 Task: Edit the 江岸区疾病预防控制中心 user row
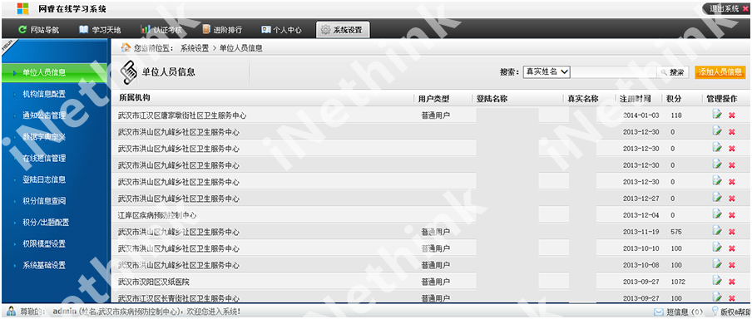[x=717, y=214]
